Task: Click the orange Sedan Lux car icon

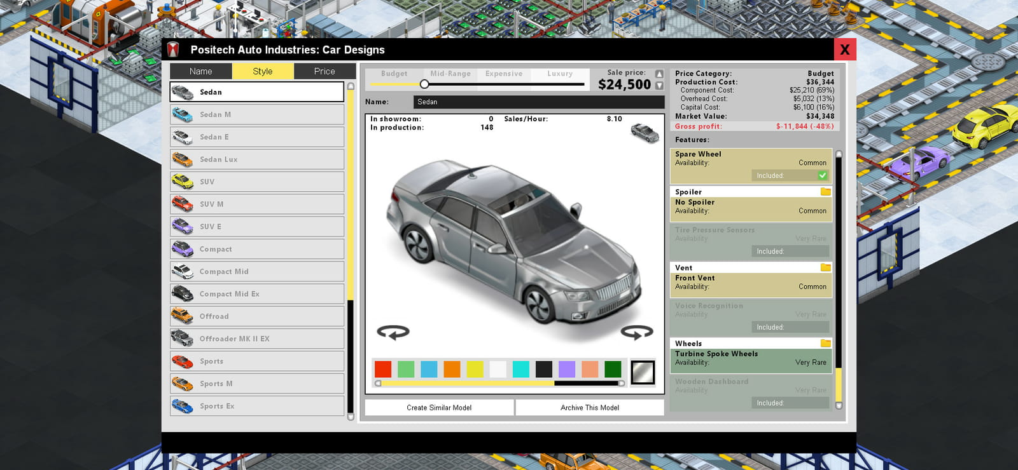Action: tap(183, 159)
